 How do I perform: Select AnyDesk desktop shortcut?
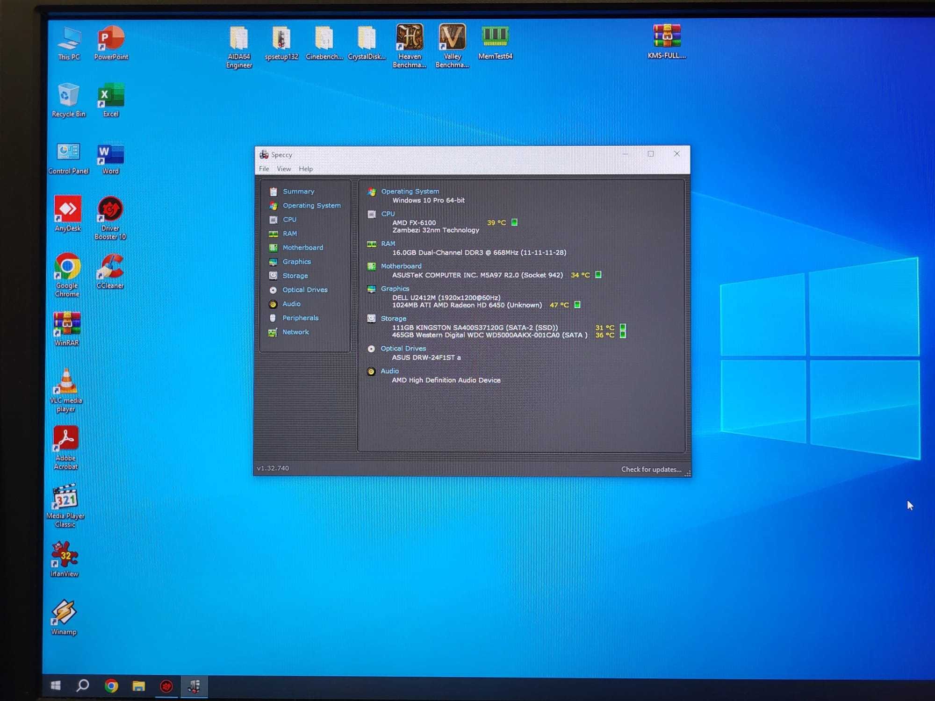[x=68, y=214]
